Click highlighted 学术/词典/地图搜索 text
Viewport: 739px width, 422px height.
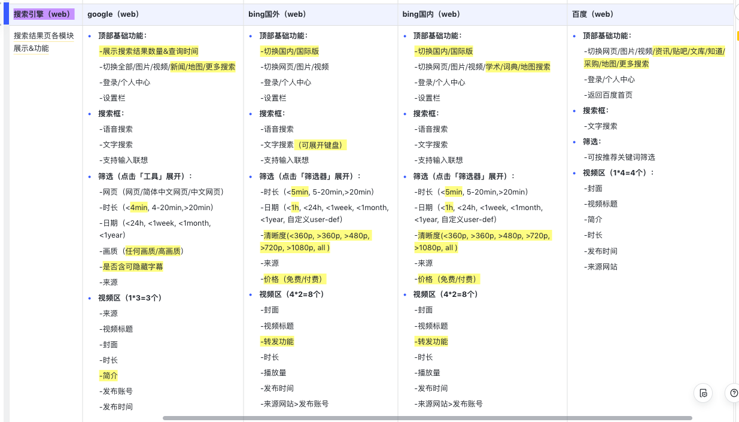click(518, 67)
